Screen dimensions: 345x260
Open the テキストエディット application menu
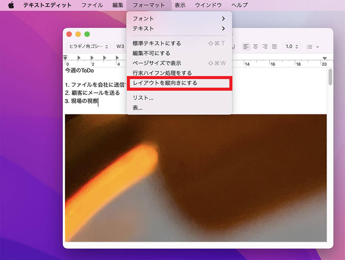coord(47,5)
